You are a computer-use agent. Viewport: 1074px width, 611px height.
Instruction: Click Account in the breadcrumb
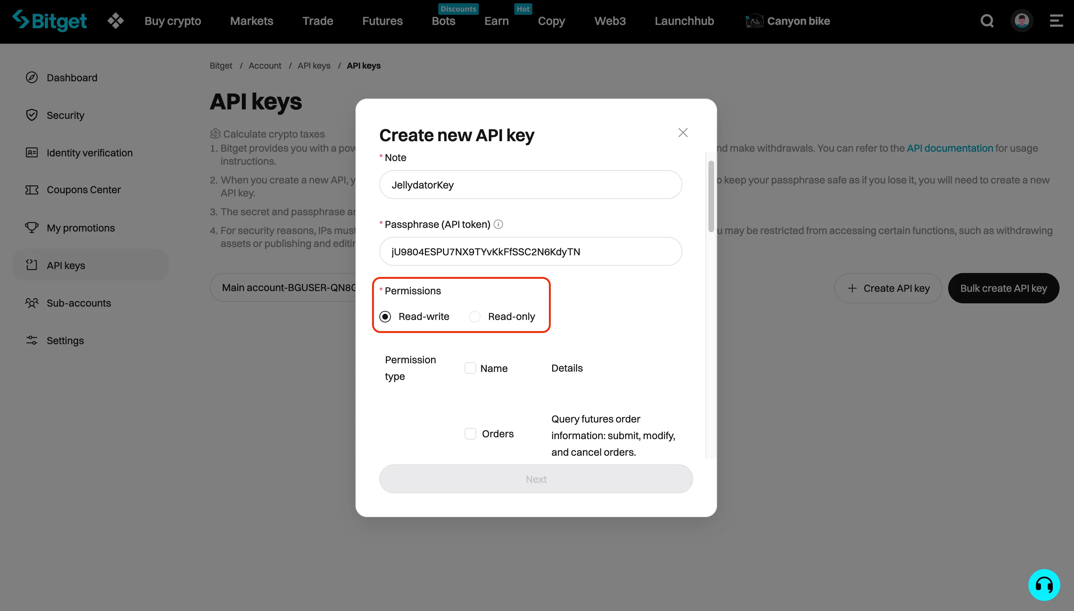point(265,65)
